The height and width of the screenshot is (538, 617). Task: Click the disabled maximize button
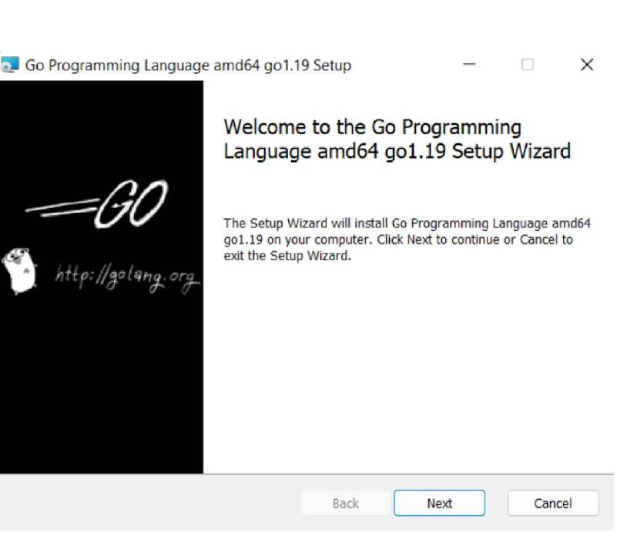pyautogui.click(x=528, y=64)
